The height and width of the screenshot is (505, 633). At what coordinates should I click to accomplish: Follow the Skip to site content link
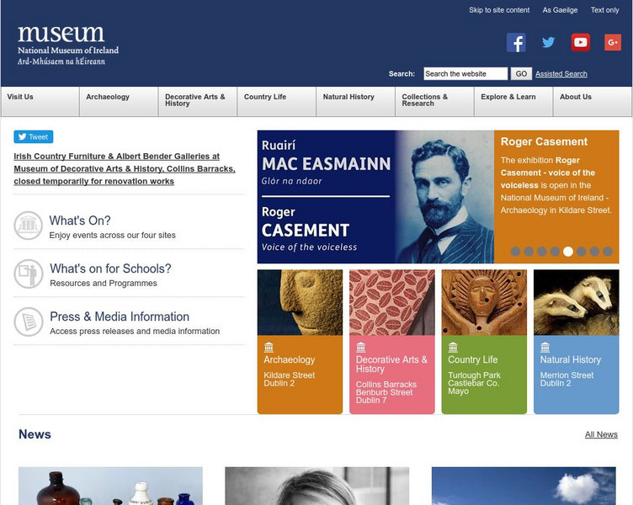click(499, 10)
